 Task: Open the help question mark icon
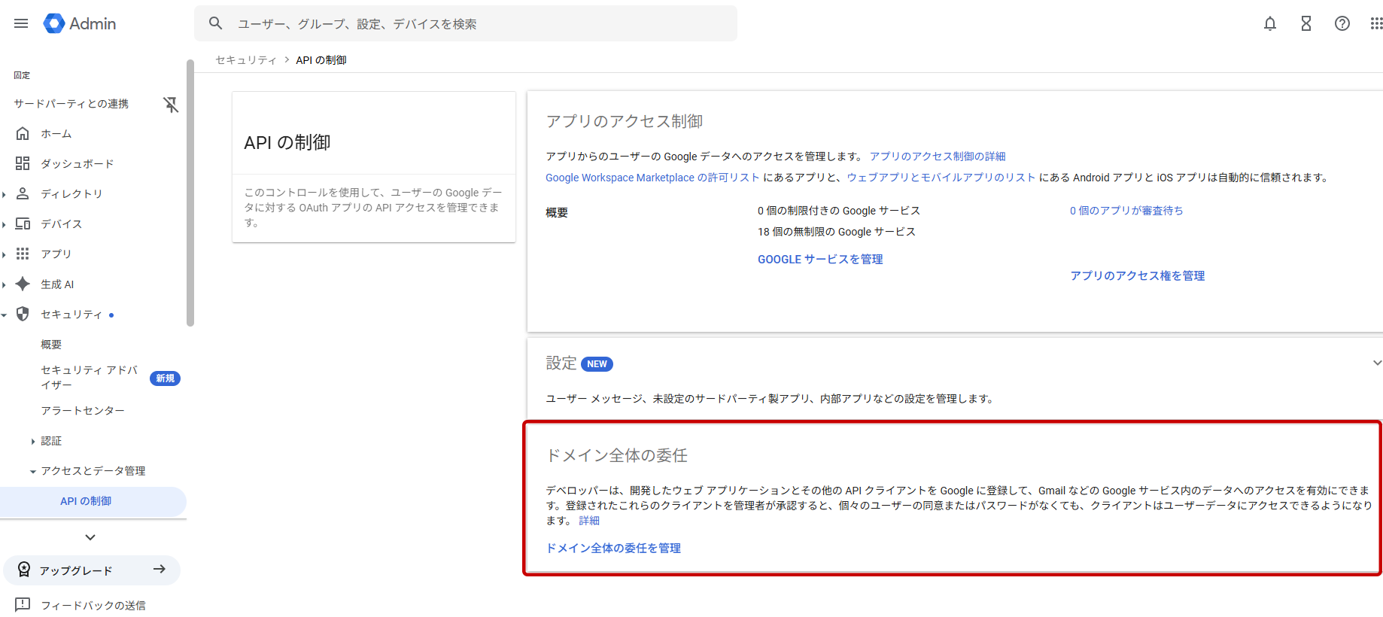tap(1342, 23)
